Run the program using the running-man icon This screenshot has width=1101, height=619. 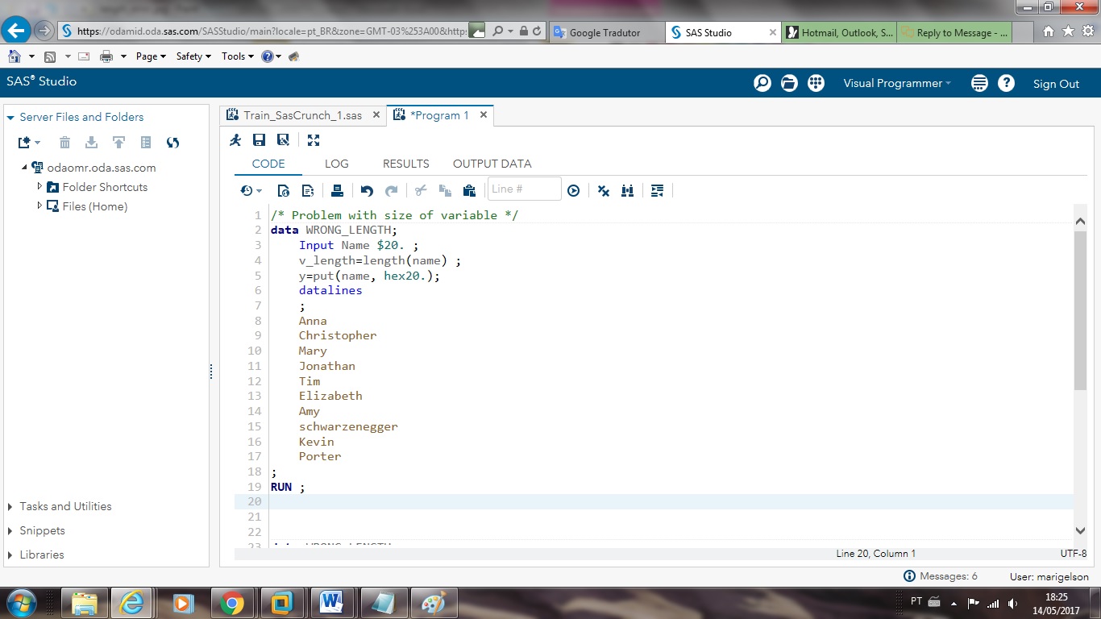click(235, 140)
